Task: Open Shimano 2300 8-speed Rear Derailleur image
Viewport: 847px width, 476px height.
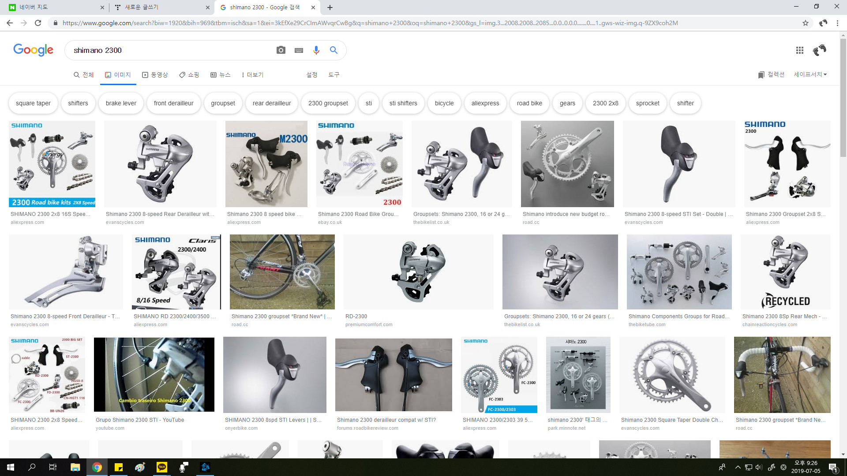Action: [x=160, y=164]
